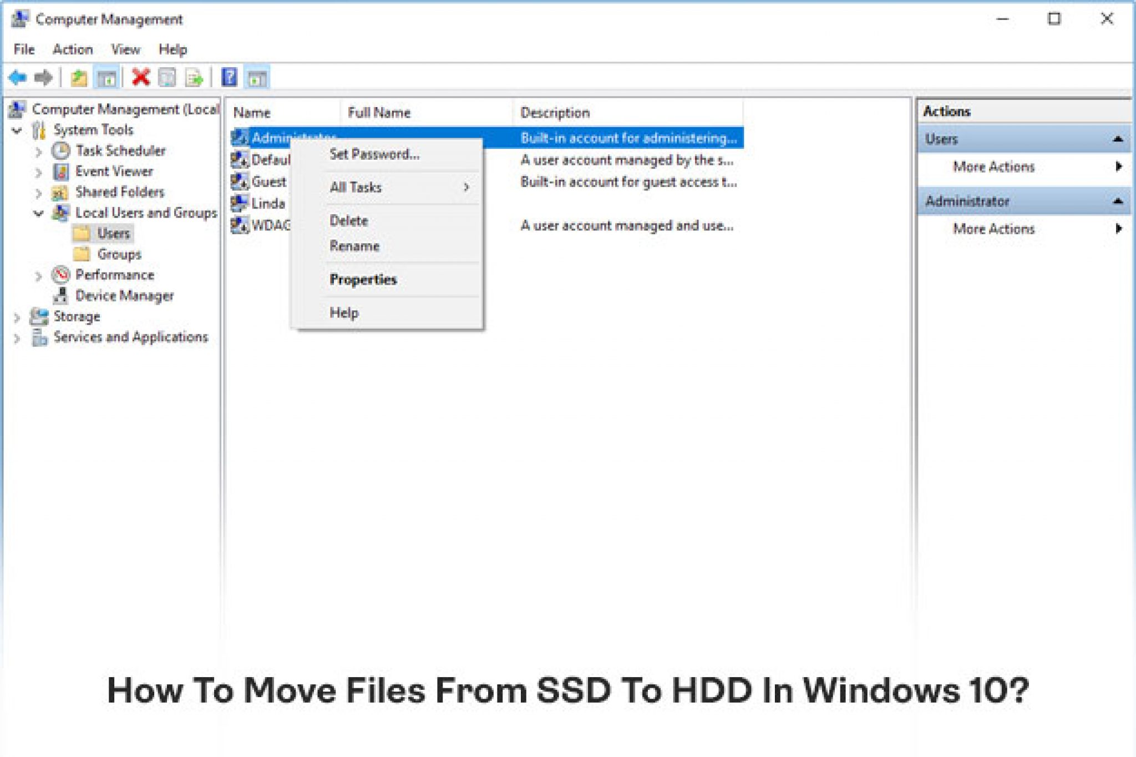Click the Performance gauge icon
Image resolution: width=1136 pixels, height=757 pixels.
pyautogui.click(x=60, y=274)
